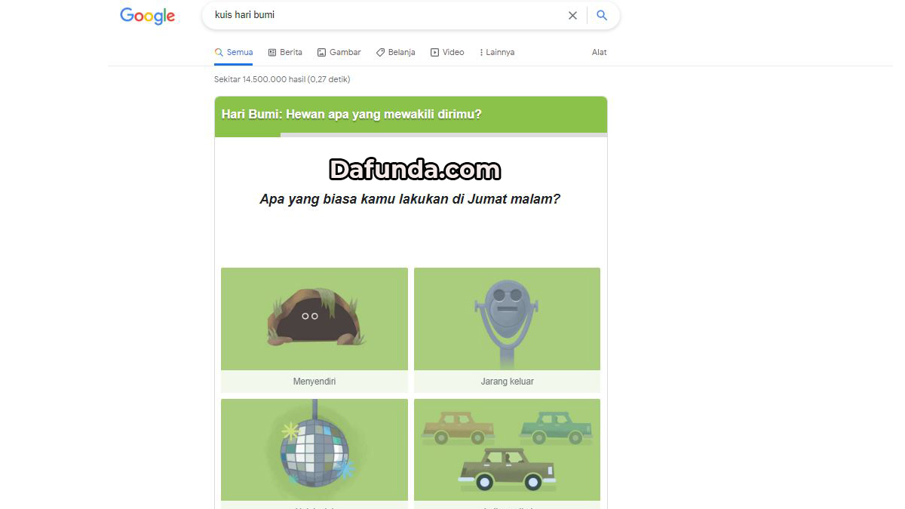Click the picture icon beside Gambar

321,53
